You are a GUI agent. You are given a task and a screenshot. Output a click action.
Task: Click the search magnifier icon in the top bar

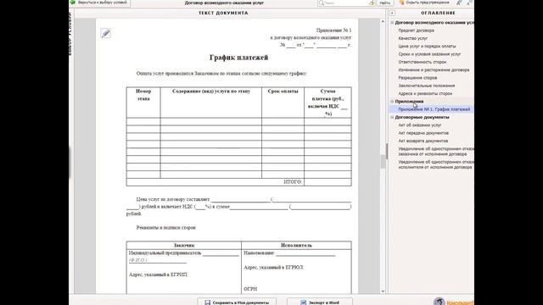[322, 3]
